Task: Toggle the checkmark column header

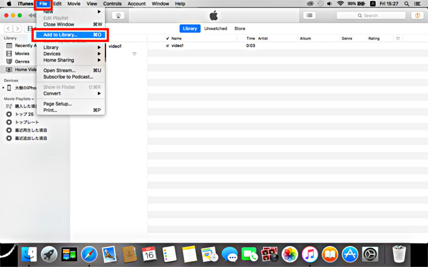Action: coord(167,38)
